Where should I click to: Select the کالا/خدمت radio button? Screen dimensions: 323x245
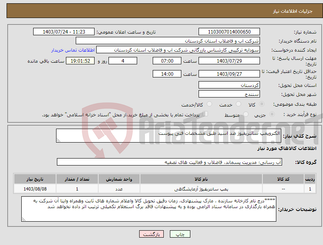pos(209,104)
